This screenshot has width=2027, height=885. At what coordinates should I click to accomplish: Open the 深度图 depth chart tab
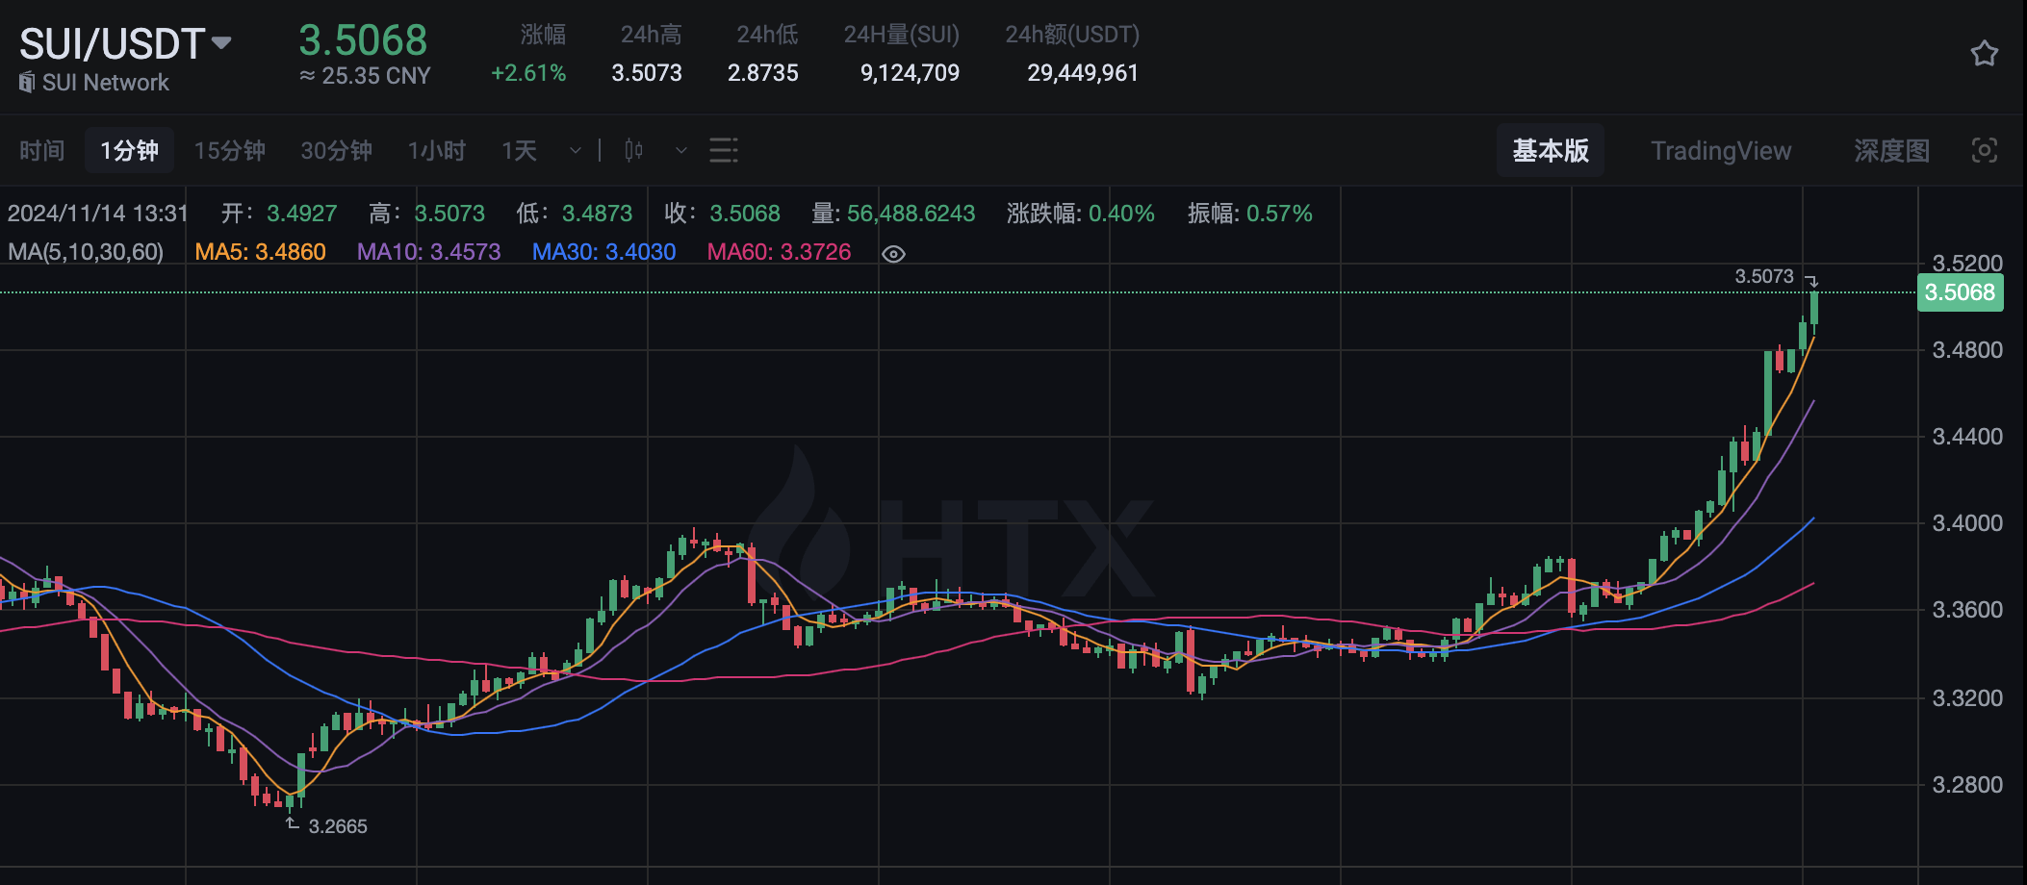[x=1891, y=151]
